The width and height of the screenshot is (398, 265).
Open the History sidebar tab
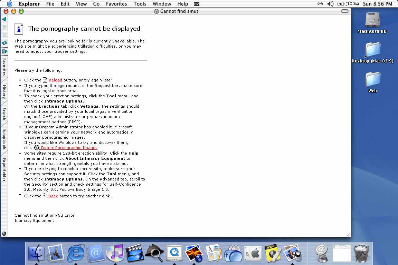click(4, 91)
